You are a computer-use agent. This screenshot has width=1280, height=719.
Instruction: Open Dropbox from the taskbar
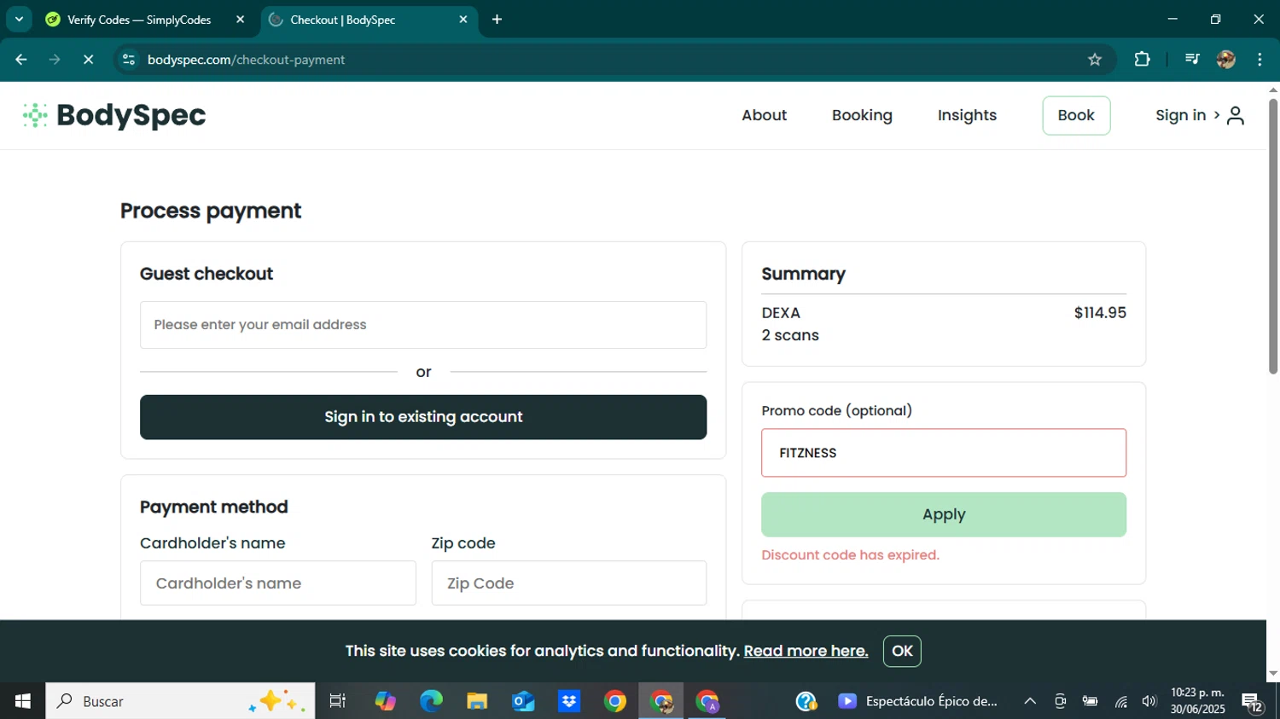[569, 701]
